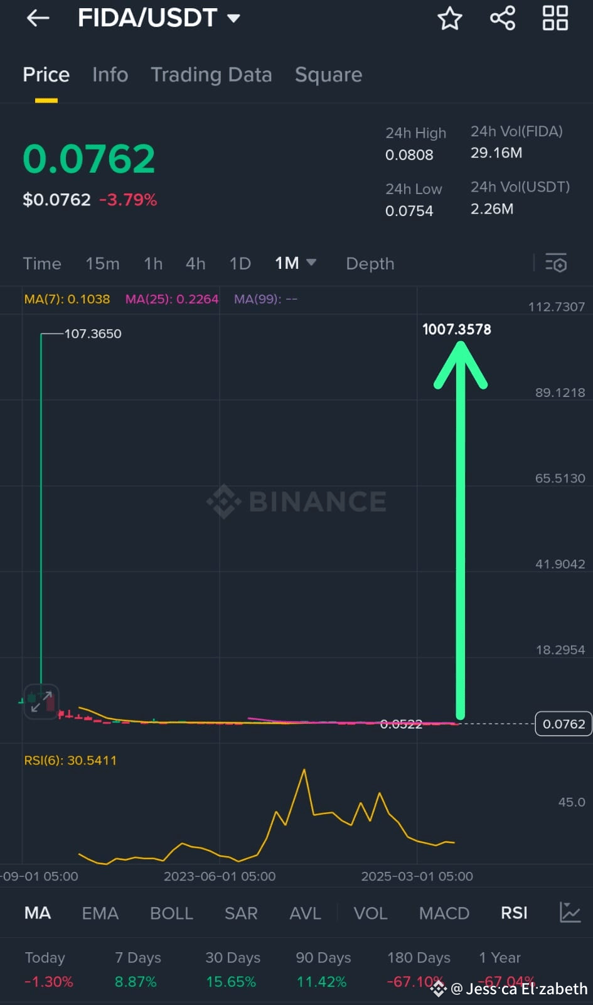Show the Depth chart
This screenshot has width=593, height=1005.
click(x=370, y=264)
